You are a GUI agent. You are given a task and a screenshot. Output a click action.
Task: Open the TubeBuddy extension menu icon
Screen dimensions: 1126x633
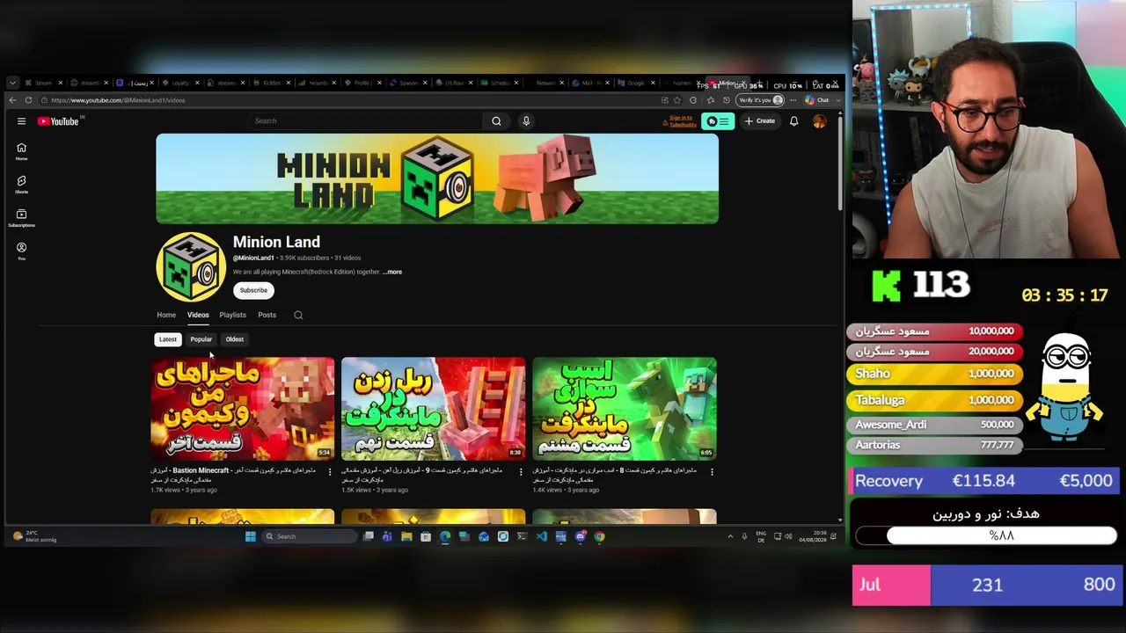(719, 121)
